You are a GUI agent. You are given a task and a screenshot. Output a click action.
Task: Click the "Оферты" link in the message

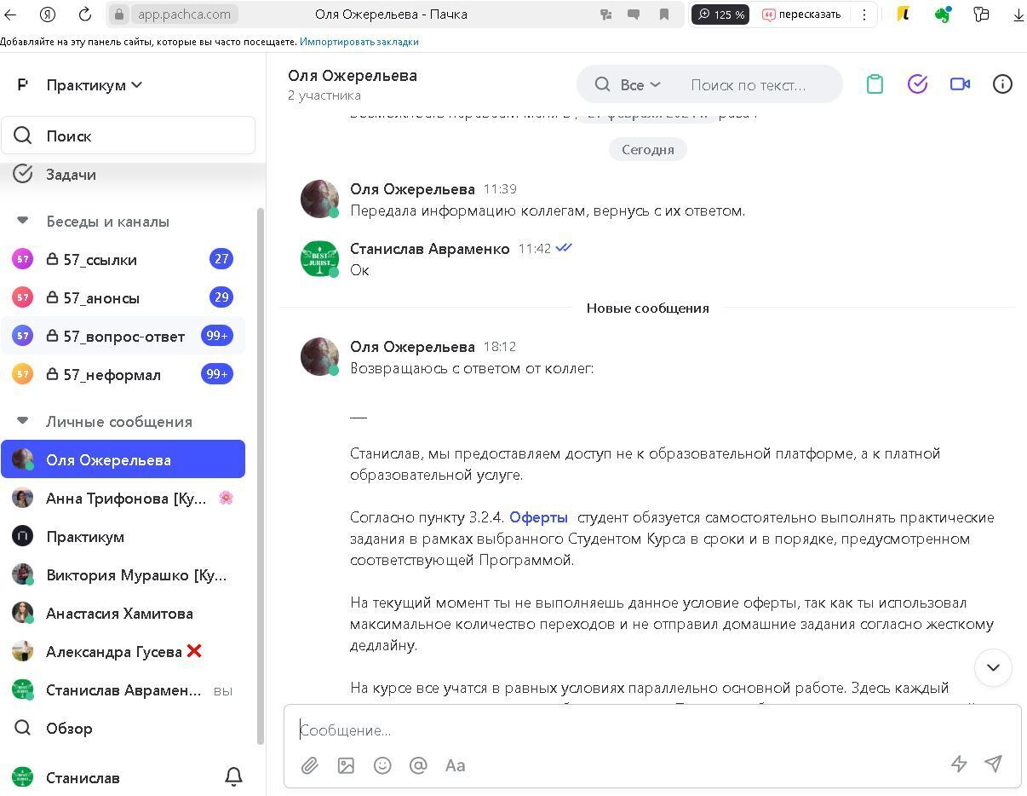pyautogui.click(x=538, y=517)
